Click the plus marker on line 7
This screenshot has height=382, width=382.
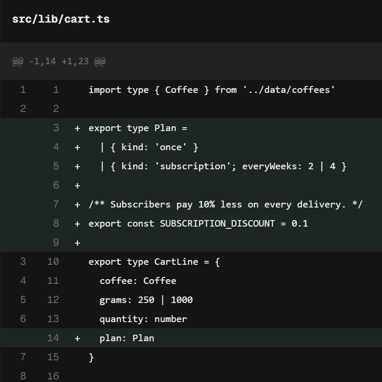pos(77,204)
